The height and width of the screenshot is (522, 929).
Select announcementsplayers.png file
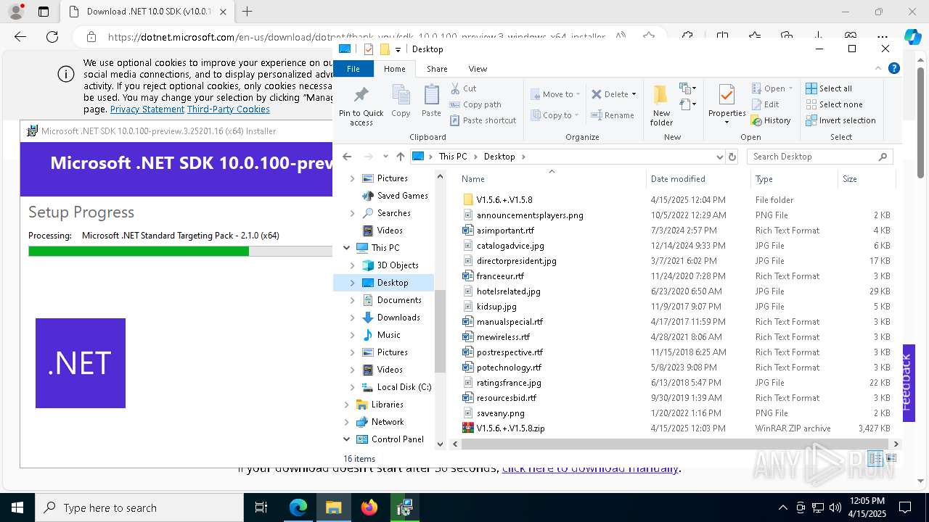pos(530,215)
